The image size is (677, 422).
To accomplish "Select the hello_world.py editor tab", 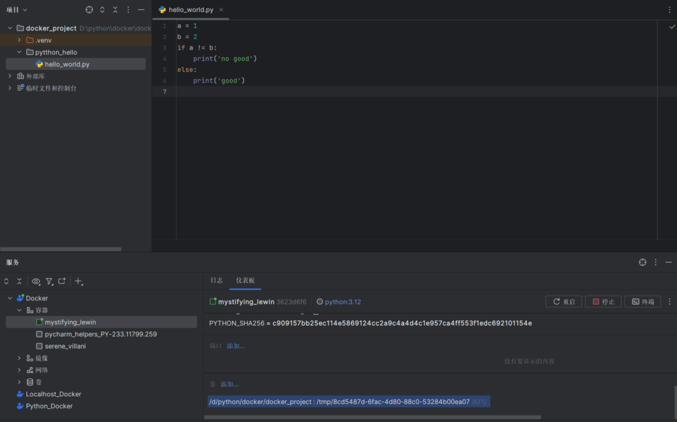I will pyautogui.click(x=189, y=10).
